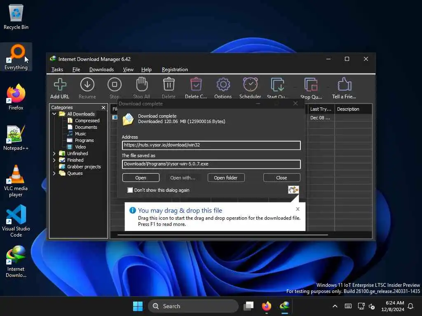Screen dimensions: 422x316
Task: Open the Windows Start menu
Action: (138, 306)
